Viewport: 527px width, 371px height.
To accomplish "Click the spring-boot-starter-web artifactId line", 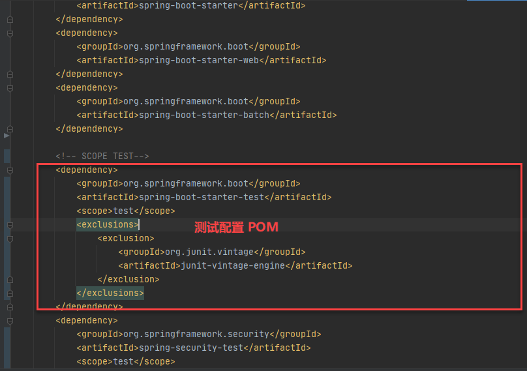I will point(202,60).
